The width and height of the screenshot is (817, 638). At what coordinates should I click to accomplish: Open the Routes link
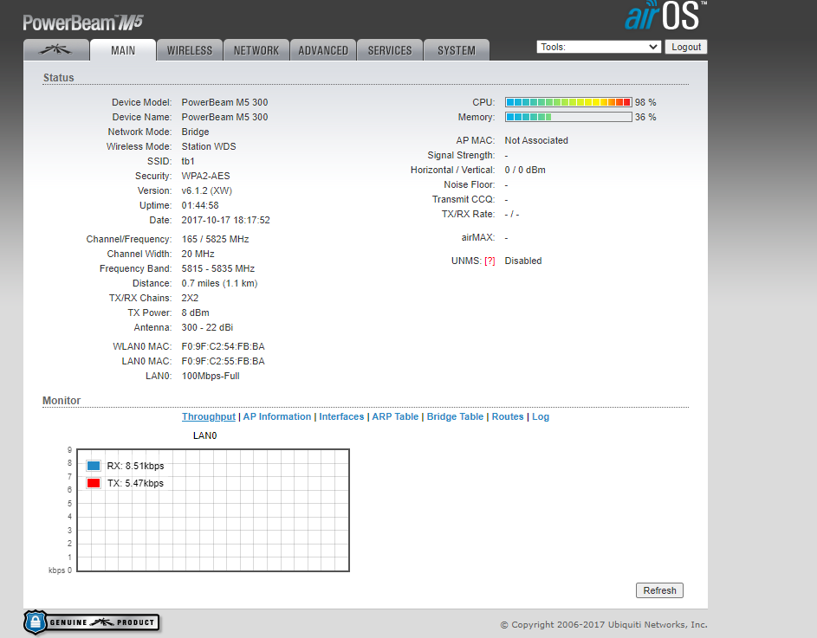(508, 416)
